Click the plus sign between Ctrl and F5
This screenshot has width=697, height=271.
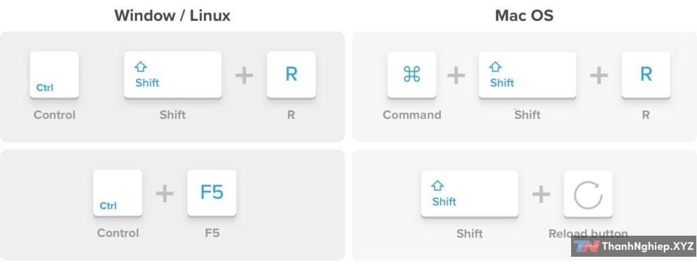tap(165, 194)
